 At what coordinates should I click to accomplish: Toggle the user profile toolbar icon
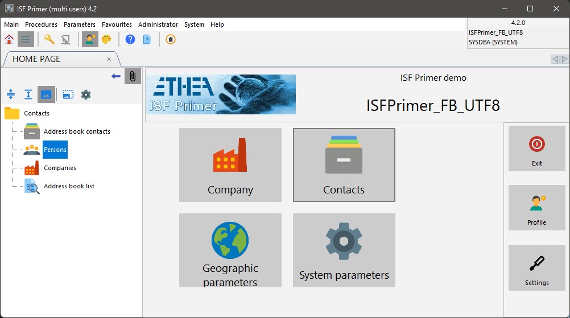coord(90,39)
